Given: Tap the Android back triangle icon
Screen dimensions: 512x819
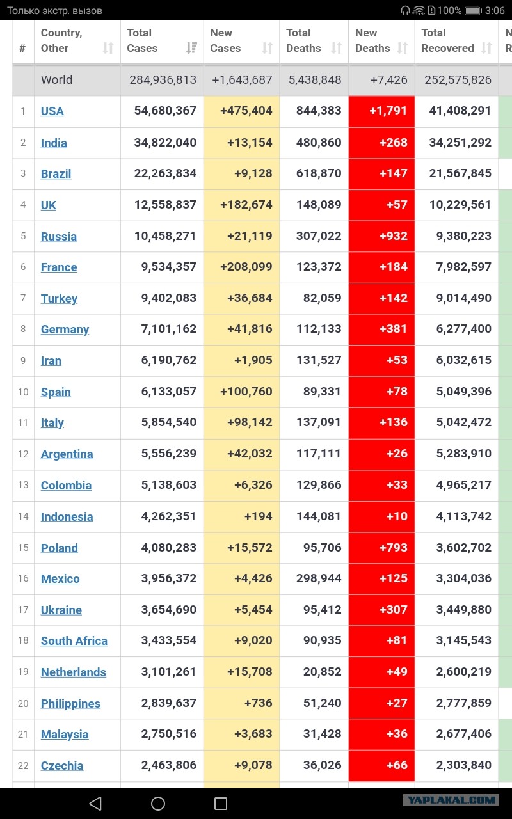Looking at the screenshot, I should [95, 803].
